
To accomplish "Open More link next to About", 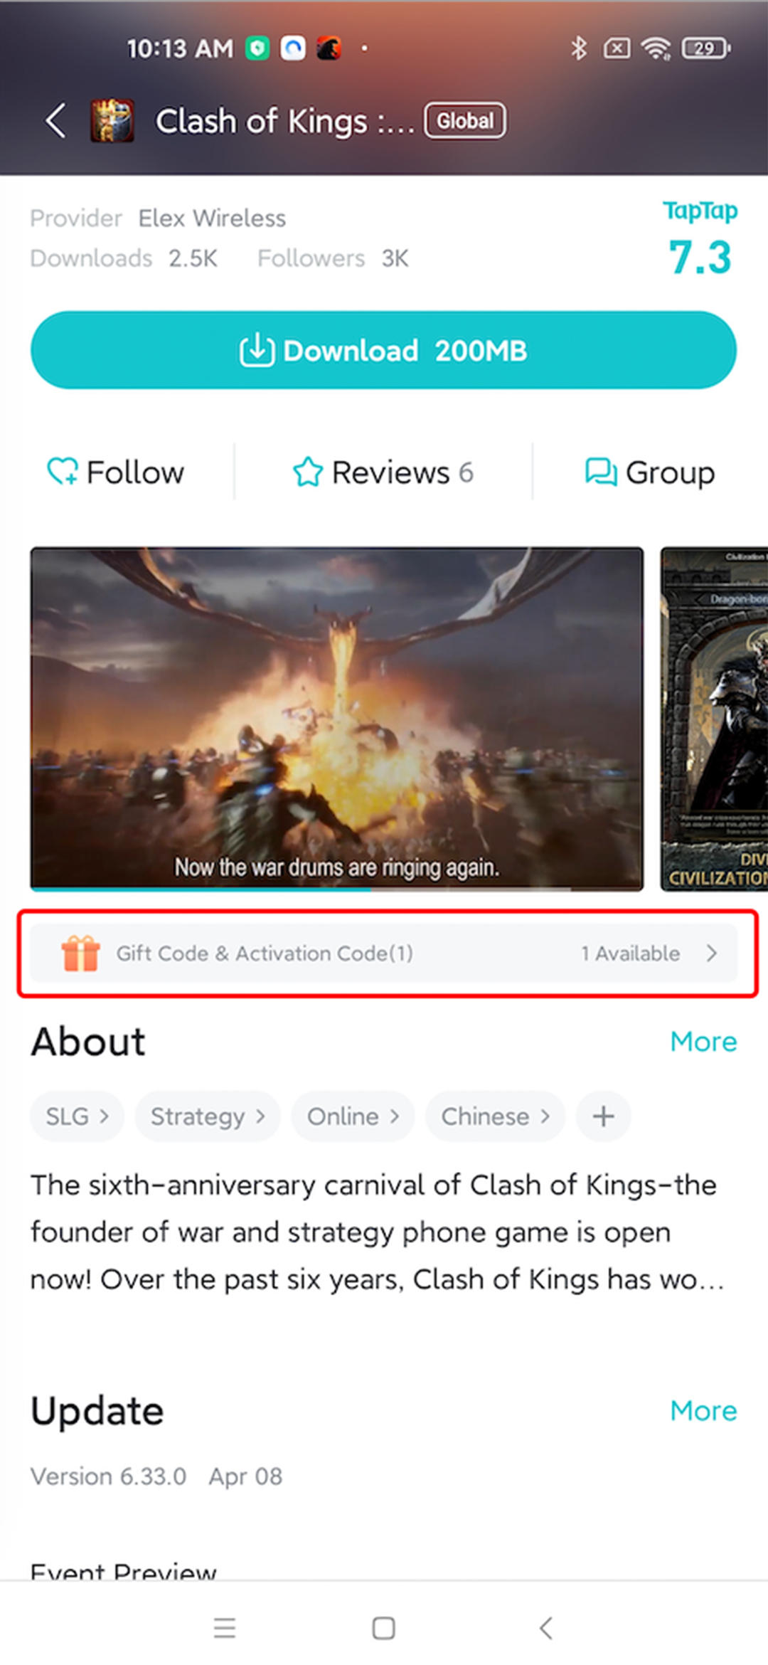I will (x=703, y=1042).
